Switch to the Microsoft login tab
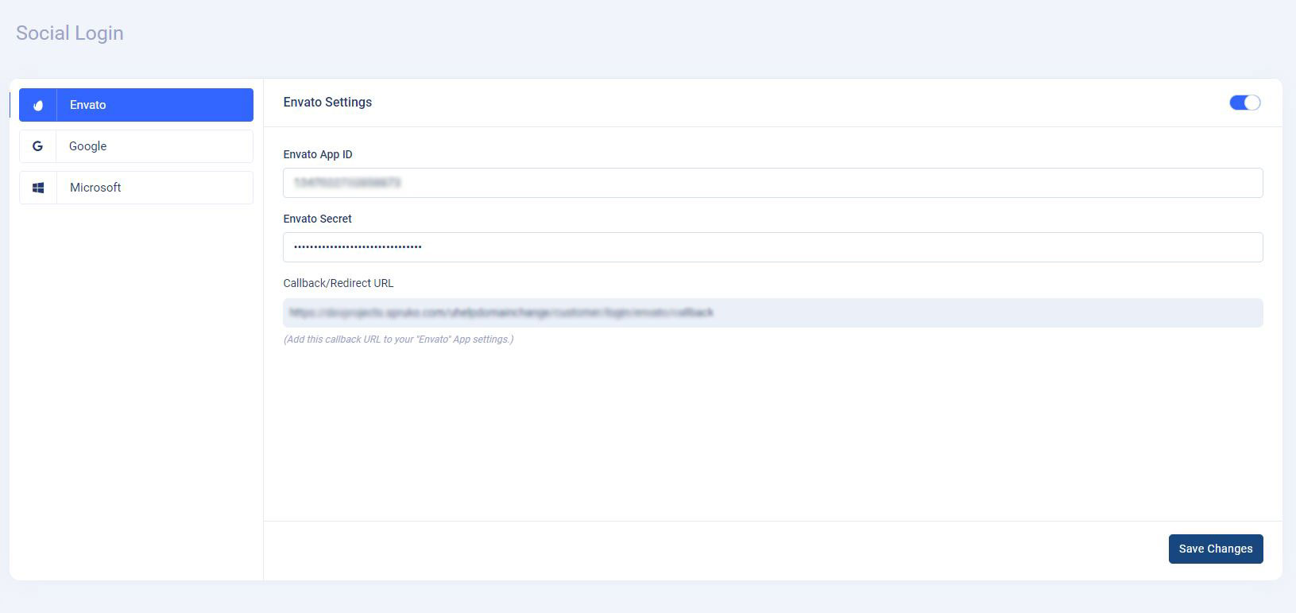The width and height of the screenshot is (1296, 613). pos(136,188)
